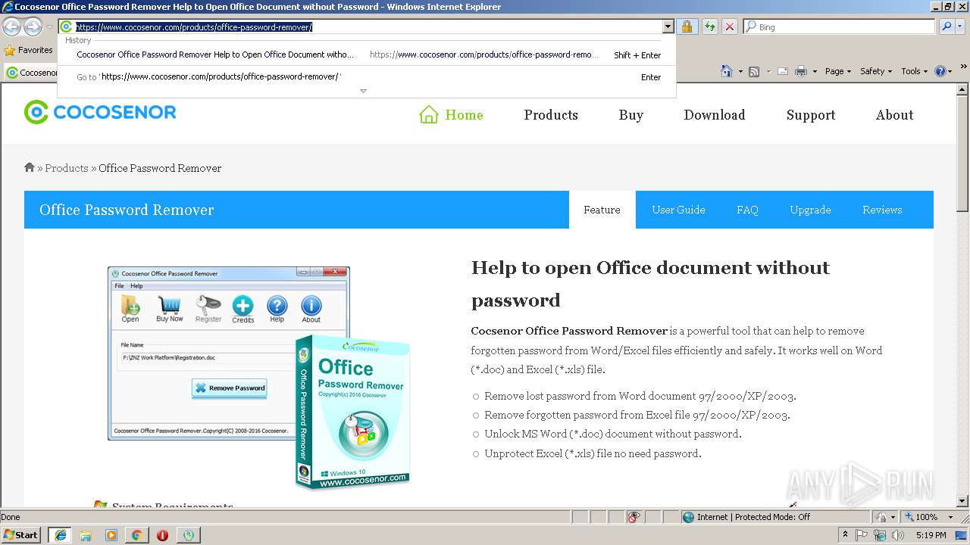Open the Favorites star button
Viewport: 970px width, 545px height.
point(29,50)
